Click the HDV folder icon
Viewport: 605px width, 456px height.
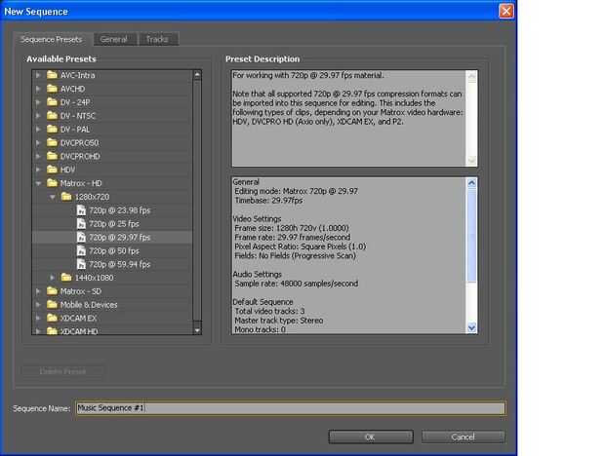(52, 170)
